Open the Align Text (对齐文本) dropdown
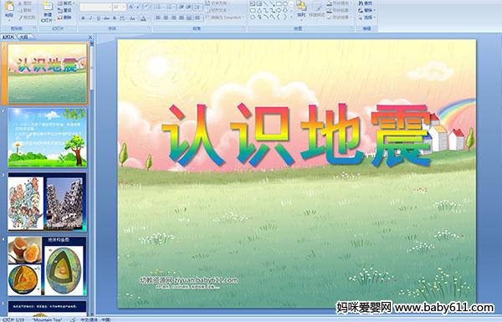 click(218, 10)
